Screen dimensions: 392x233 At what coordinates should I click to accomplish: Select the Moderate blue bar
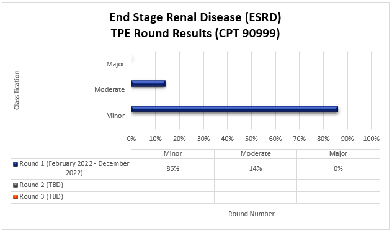coord(148,83)
